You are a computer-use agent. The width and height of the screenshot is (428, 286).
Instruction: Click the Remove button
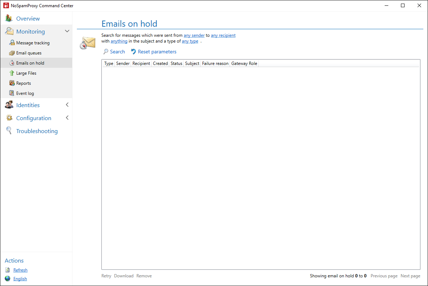pos(144,276)
